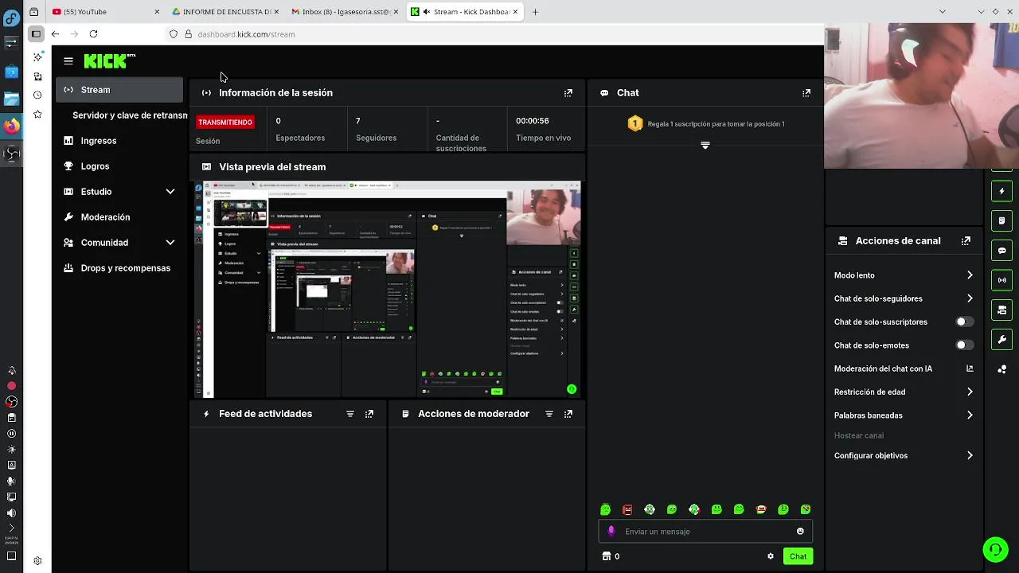Filter the Feed de actividades

click(350, 414)
